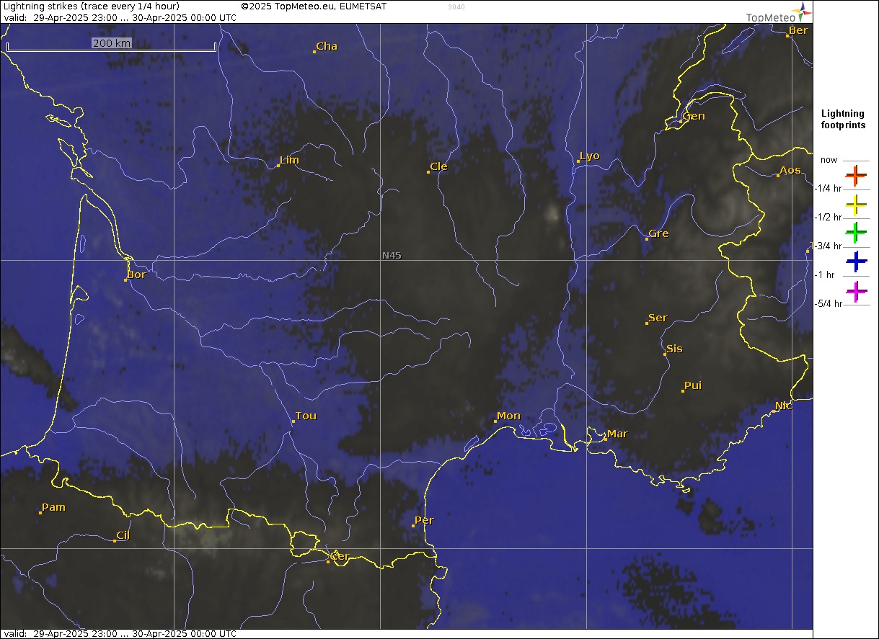879x639 pixels.
Task: Click the 'Mar' city label
Action: [617, 434]
